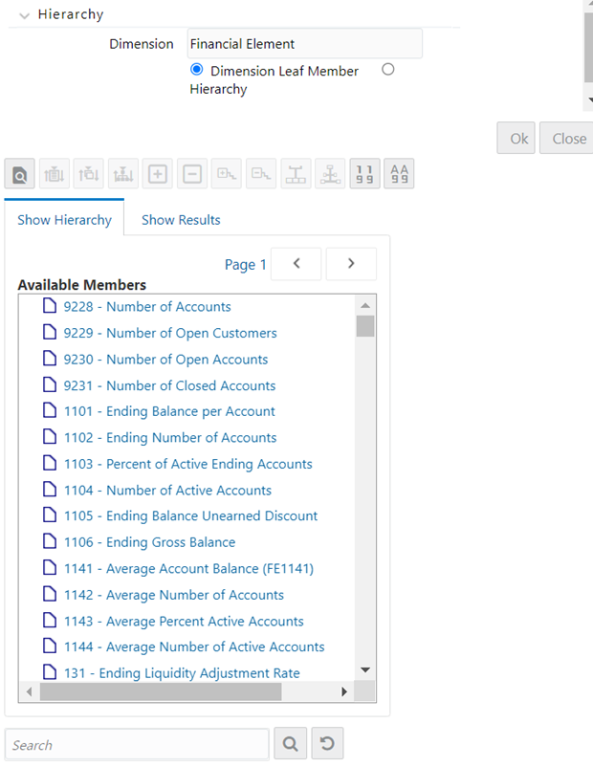Switch to the Show Hierarchy tab
This screenshot has height=767, width=593.
click(64, 219)
